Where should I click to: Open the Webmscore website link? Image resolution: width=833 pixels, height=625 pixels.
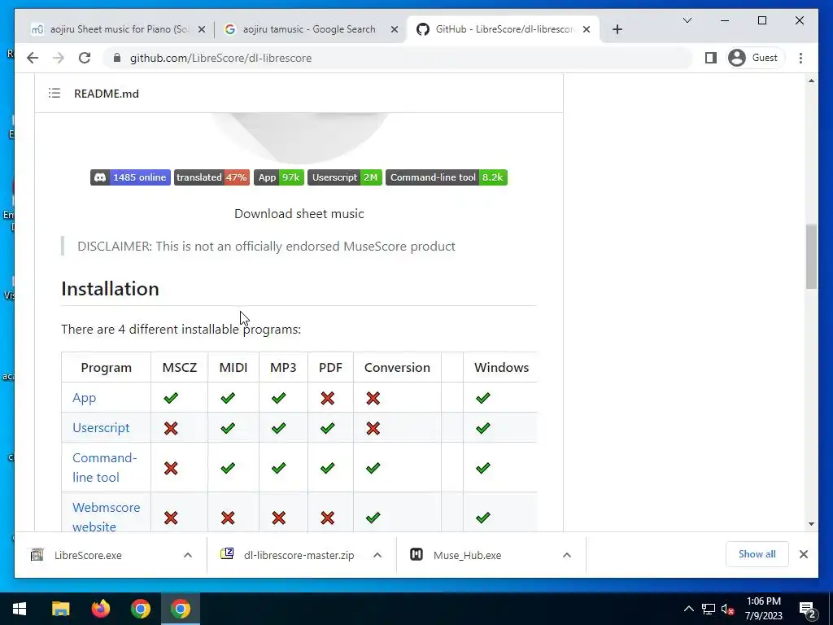[x=107, y=517]
